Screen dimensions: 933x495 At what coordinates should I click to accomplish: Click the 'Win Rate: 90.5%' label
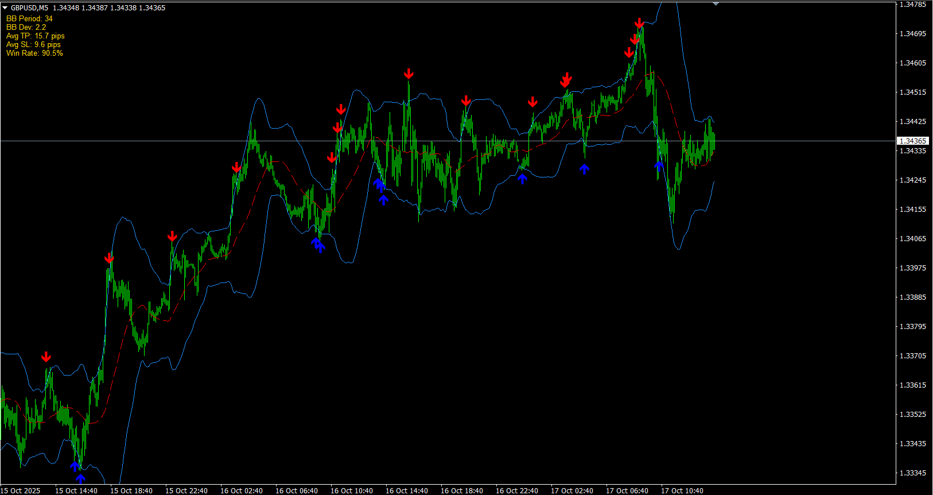click(x=34, y=53)
